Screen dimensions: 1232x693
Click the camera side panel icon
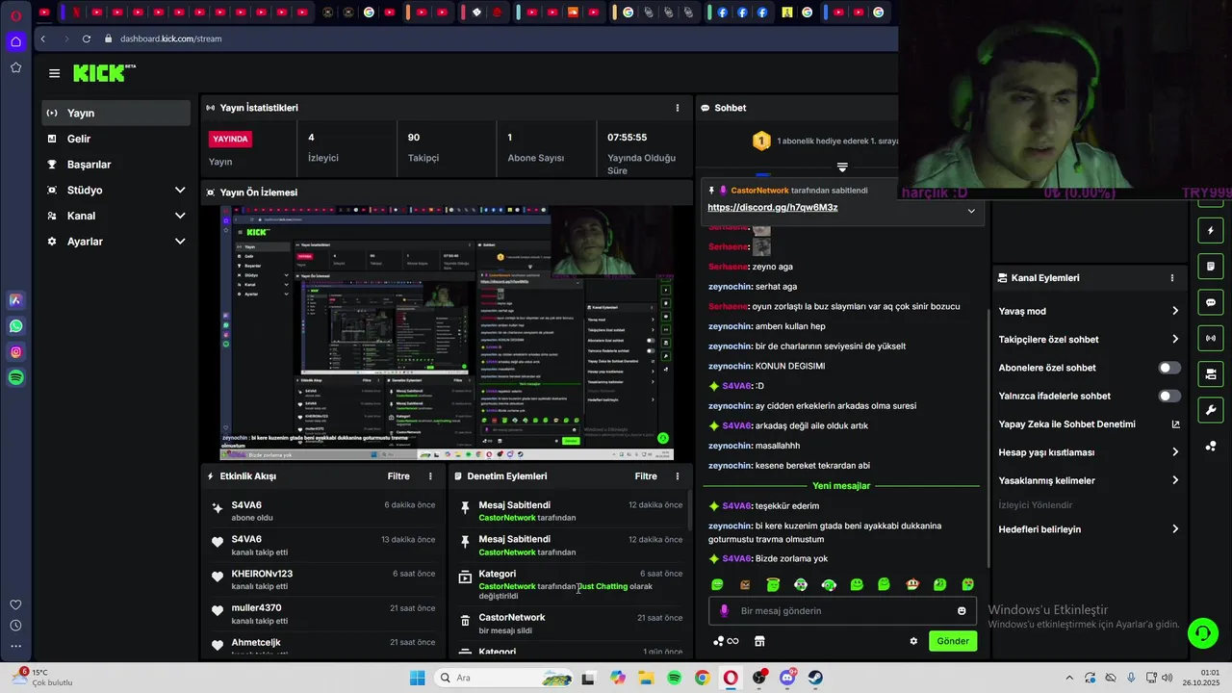click(1211, 373)
